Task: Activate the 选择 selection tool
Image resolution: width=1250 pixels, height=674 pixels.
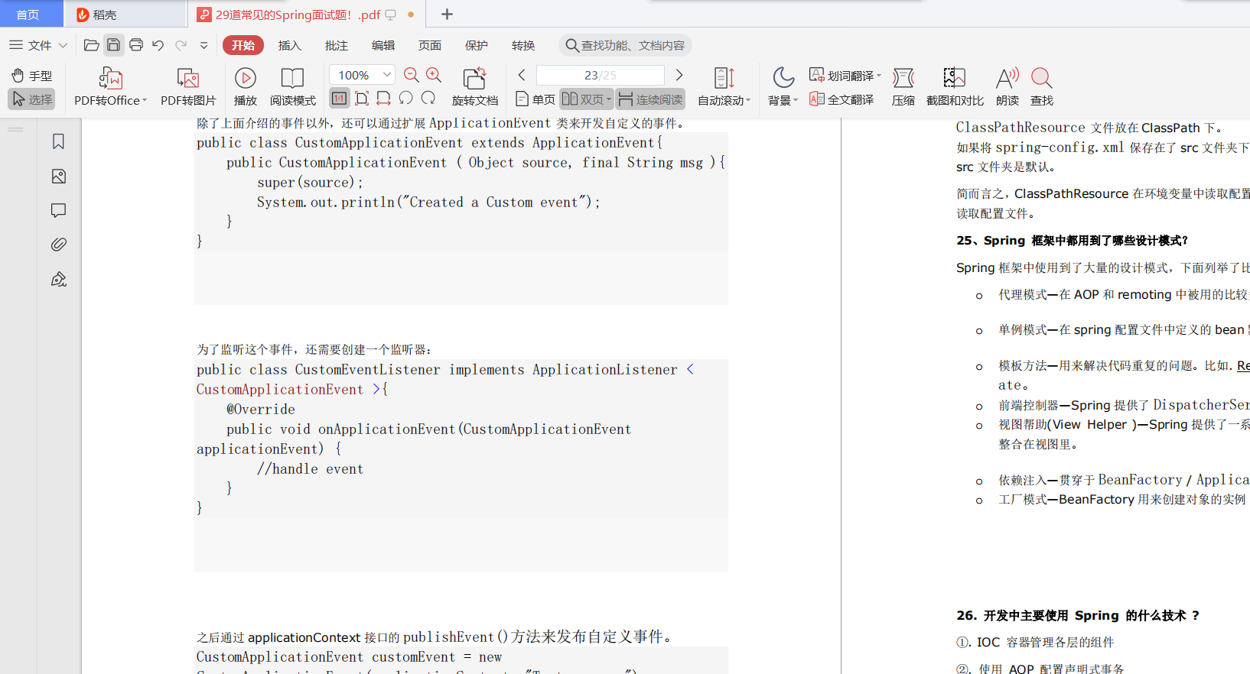Action: coord(31,99)
